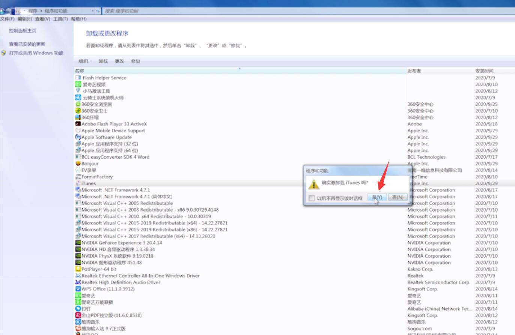Select Apple 应用程序支持 (32 位) row
The height and width of the screenshot is (335, 515).
pyautogui.click(x=294, y=144)
